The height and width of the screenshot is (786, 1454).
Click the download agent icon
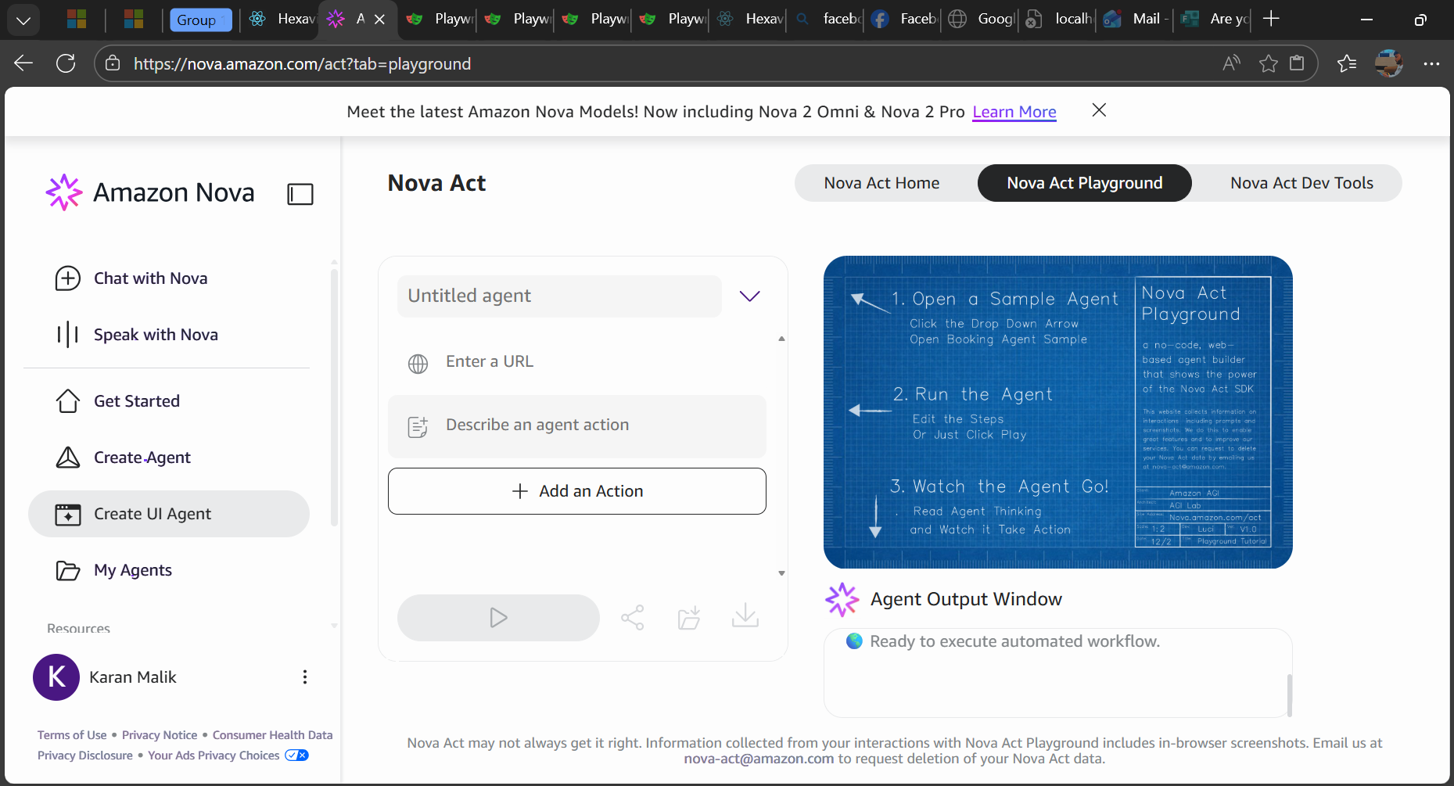745,616
